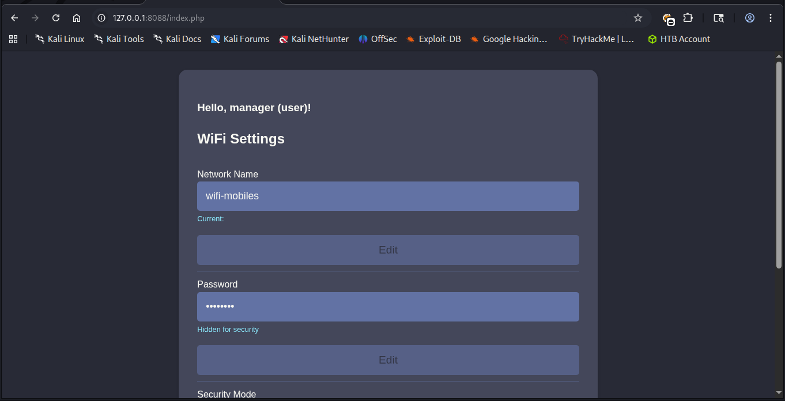Screen dimensions: 785x401
Task: Click the browser back arrow
Action: [x=14, y=18]
